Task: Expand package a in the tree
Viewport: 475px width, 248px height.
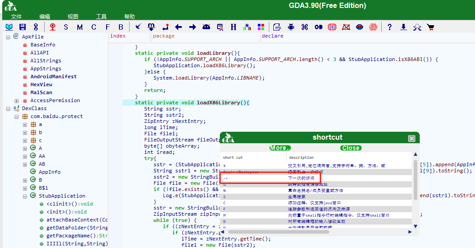Action: [x=25, y=125]
